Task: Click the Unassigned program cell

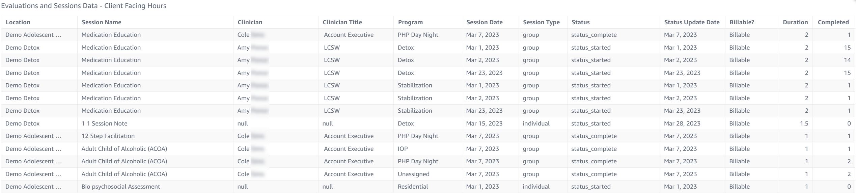Action: 413,174
